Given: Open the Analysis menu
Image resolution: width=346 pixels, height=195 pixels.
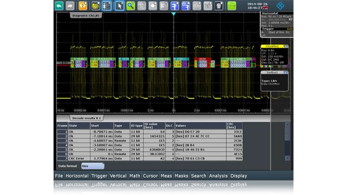Looking at the screenshot, I should tap(218, 175).
